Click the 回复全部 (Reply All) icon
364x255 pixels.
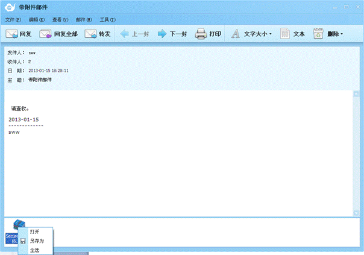pos(45,34)
